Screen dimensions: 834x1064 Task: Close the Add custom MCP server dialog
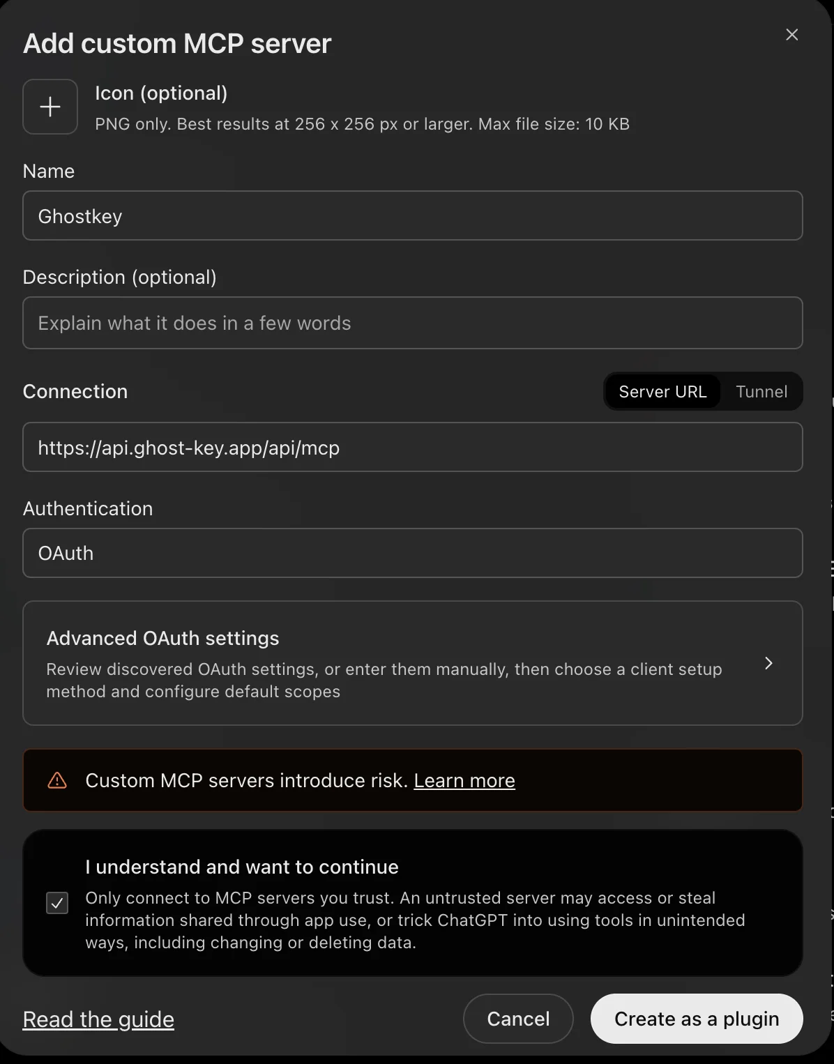(791, 35)
